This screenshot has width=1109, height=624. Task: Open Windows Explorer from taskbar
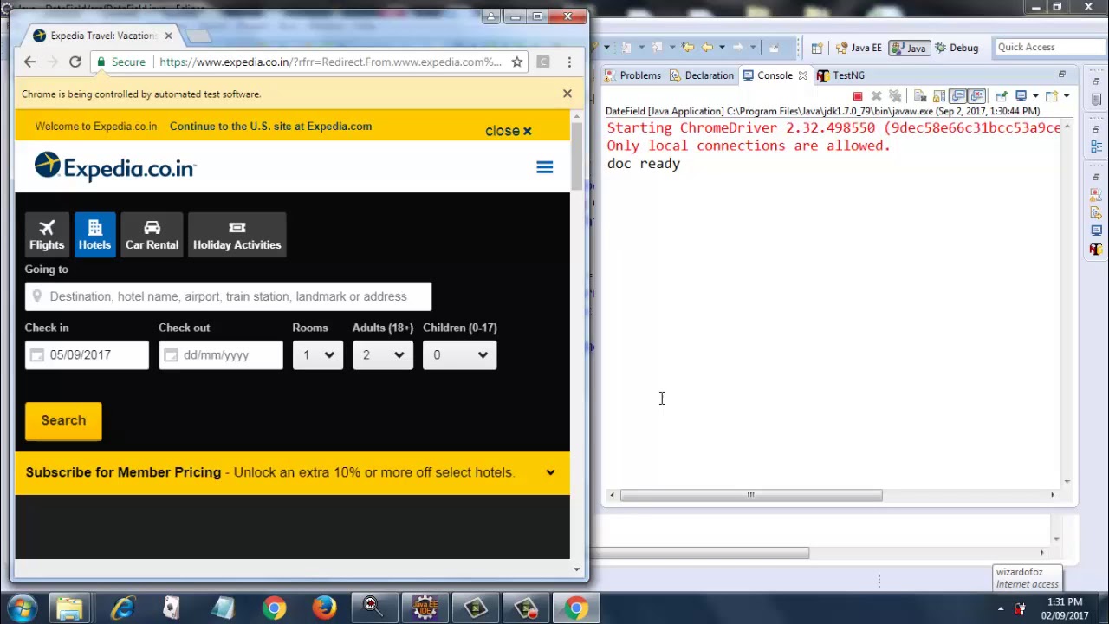click(69, 608)
